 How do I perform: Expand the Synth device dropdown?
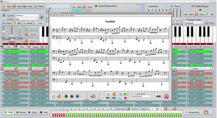(x=141, y=96)
